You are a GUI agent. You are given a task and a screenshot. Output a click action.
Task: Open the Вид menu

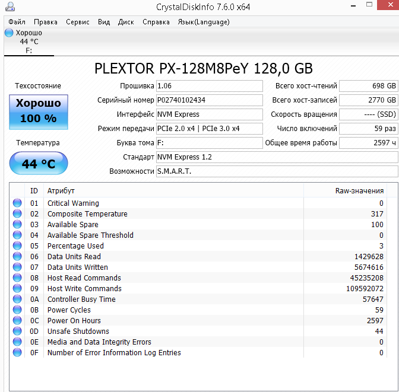(x=104, y=22)
